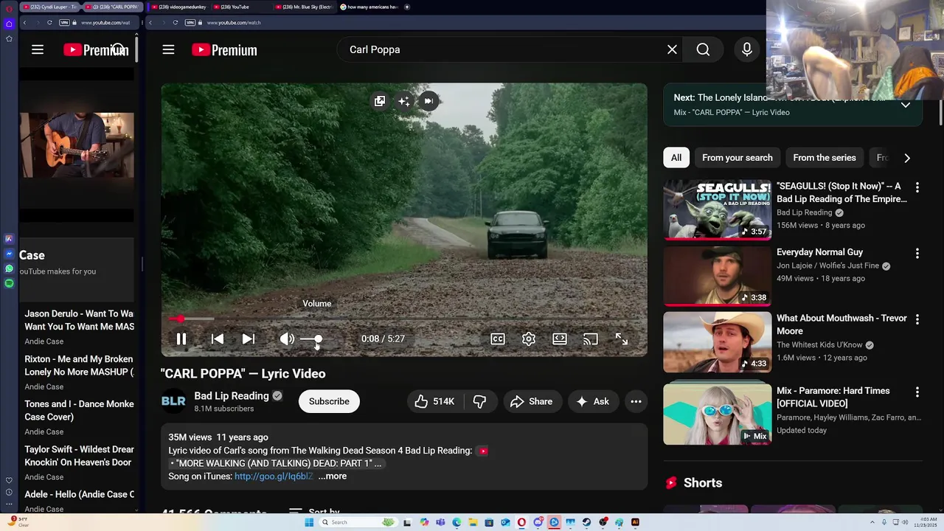Seek on the red video progress bar
Screen dimensions: 944x531
pos(403,319)
